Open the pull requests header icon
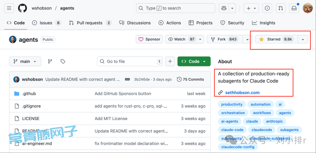Image resolution: width=316 pixels, height=153 pixels. pos(281,8)
